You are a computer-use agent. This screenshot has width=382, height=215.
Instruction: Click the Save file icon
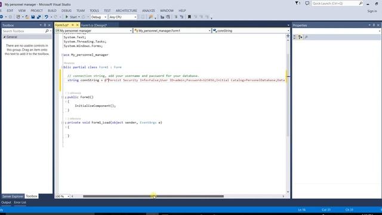33,17
